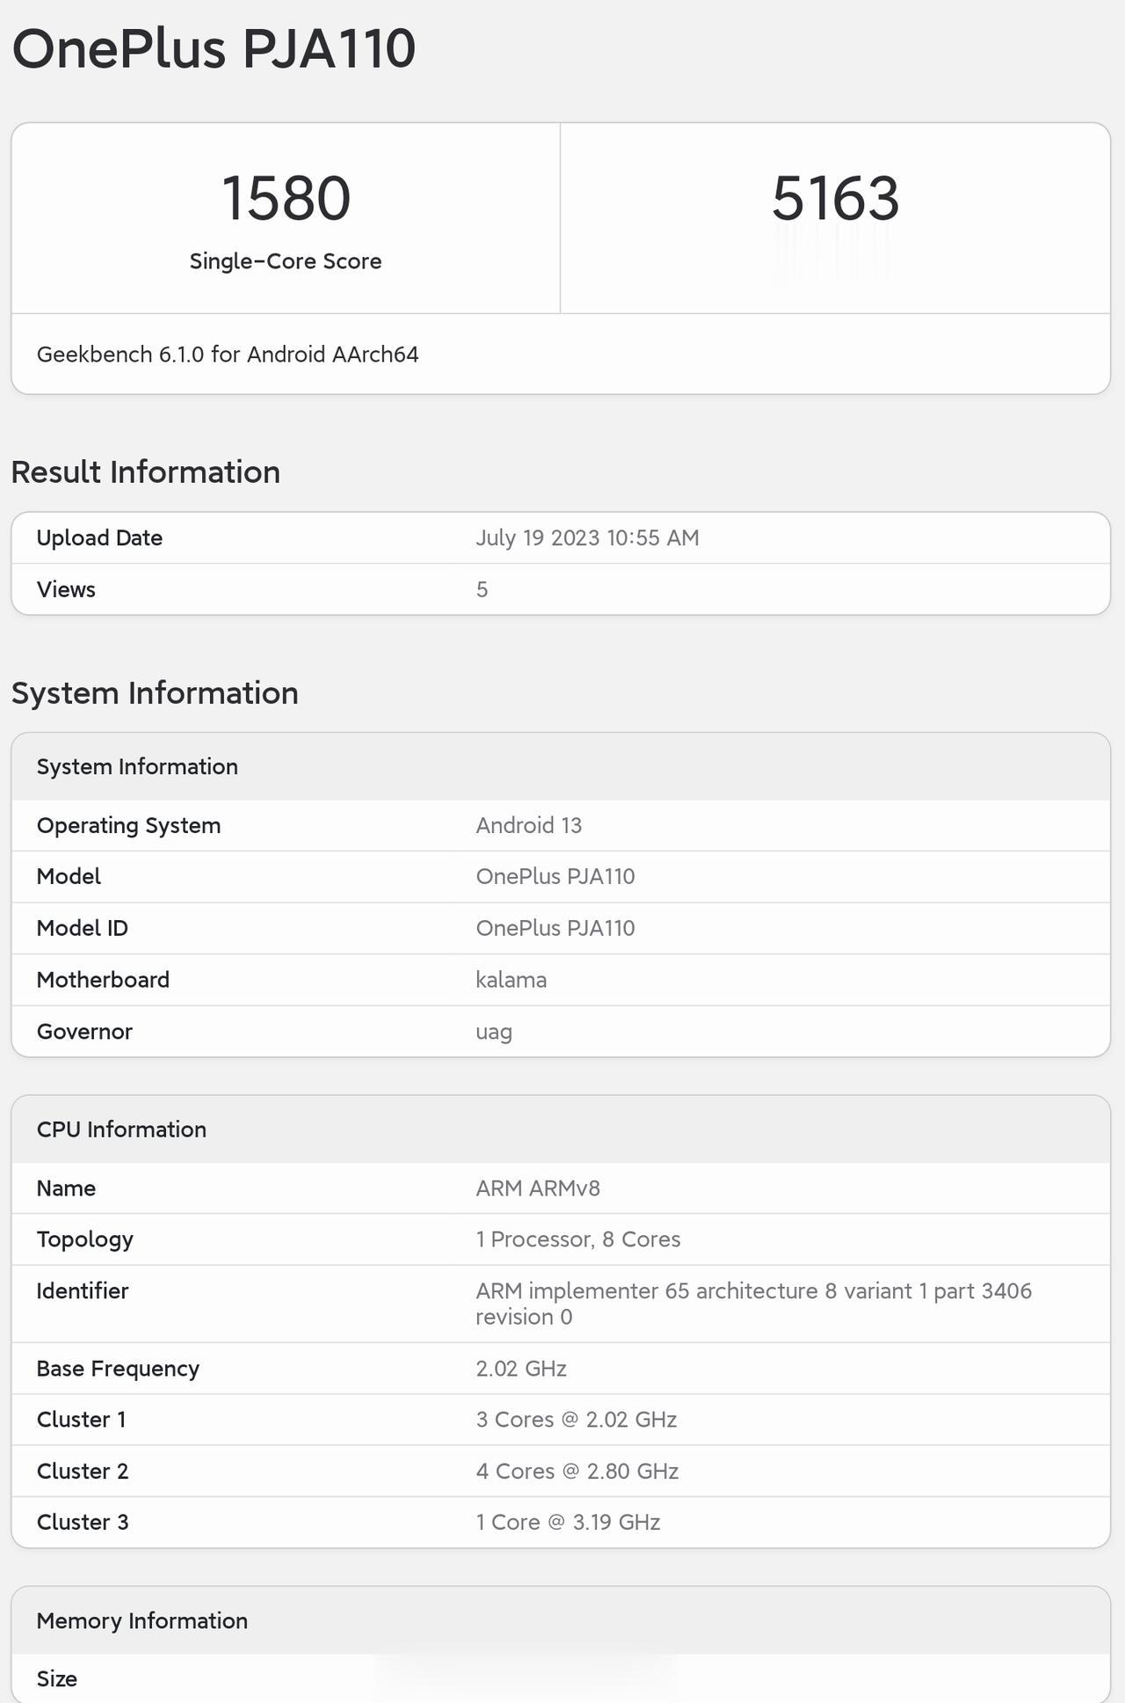Click the Motherboard label

tap(103, 980)
